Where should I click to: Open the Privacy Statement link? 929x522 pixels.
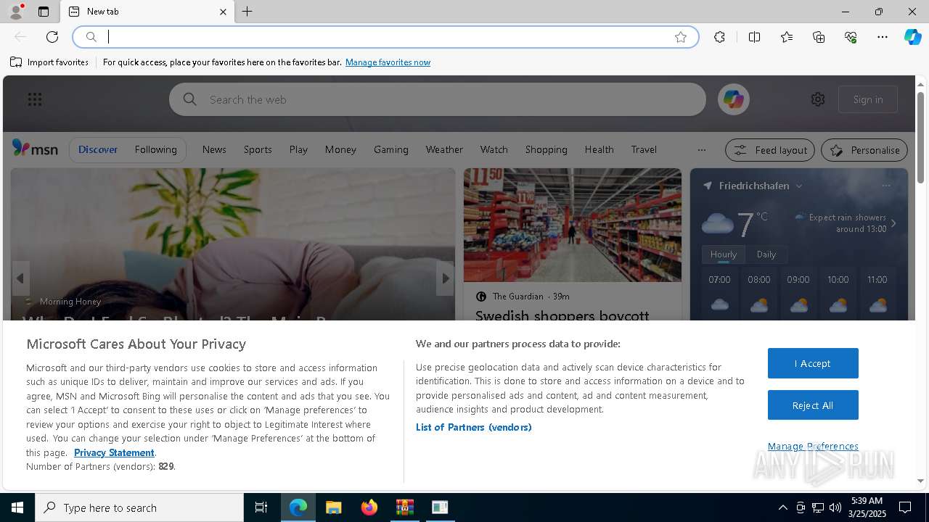(x=114, y=452)
